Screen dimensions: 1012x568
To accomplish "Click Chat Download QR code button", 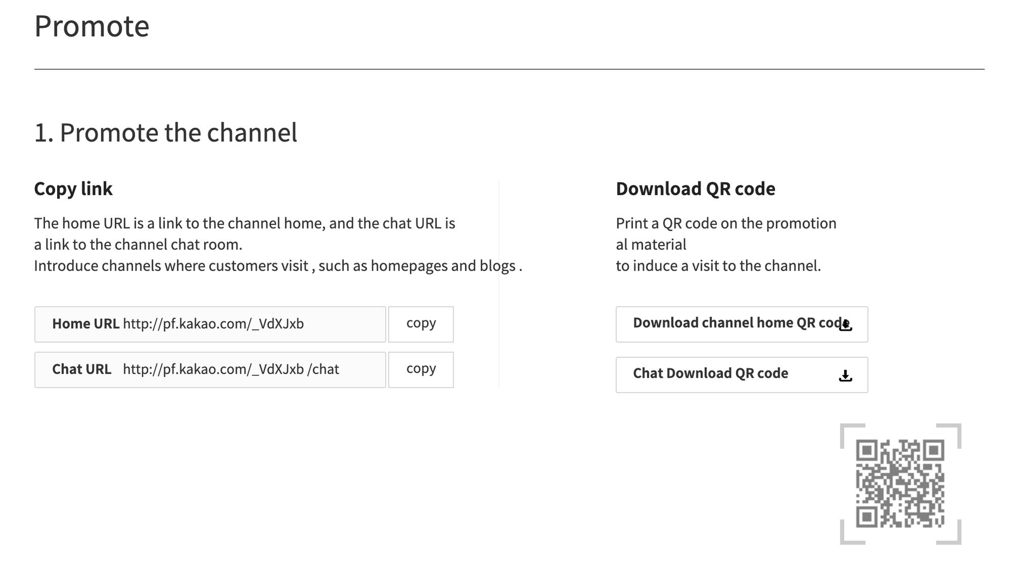I will tap(742, 374).
